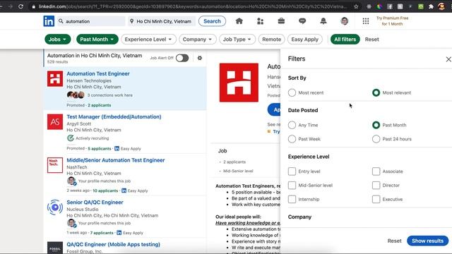Check the Entry level box
The image size is (452, 254).
[x=292, y=171]
